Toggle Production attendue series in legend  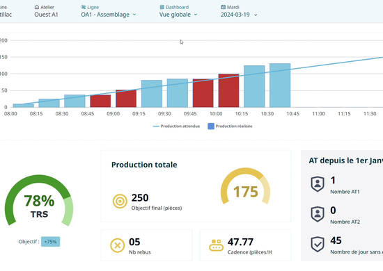point(176,126)
